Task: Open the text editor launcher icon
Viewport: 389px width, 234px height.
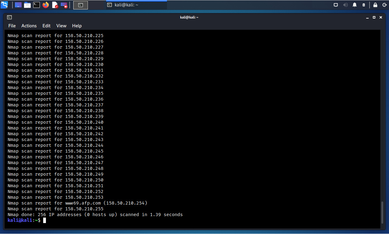Action: pos(55,5)
